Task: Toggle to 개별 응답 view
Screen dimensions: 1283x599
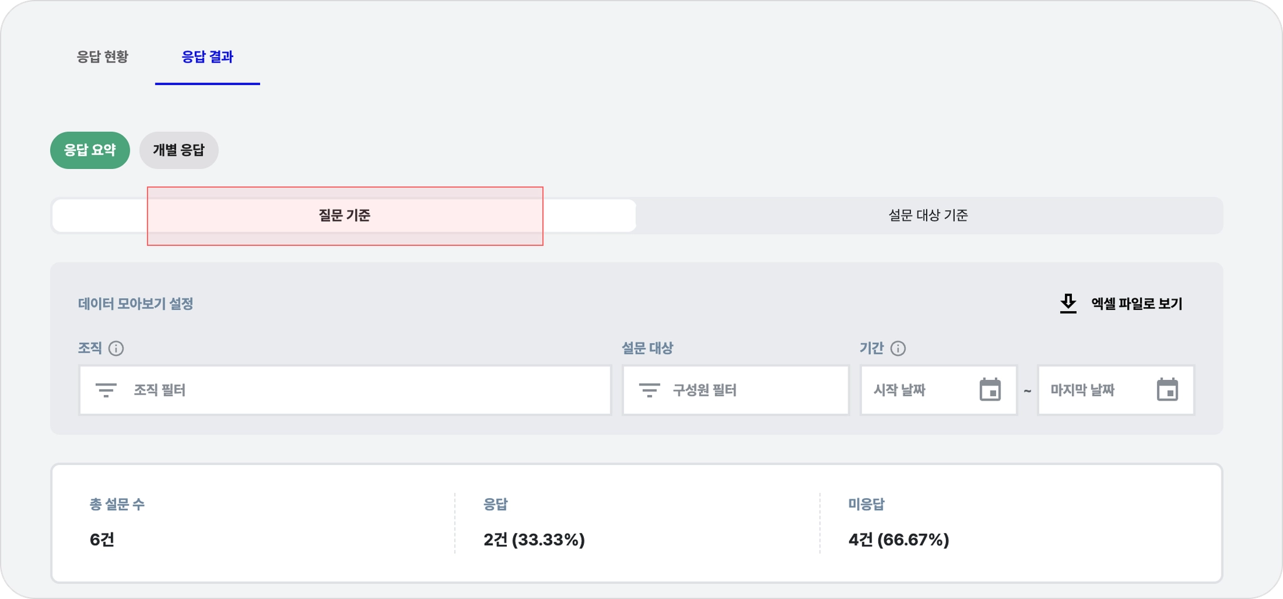Action: pos(179,150)
